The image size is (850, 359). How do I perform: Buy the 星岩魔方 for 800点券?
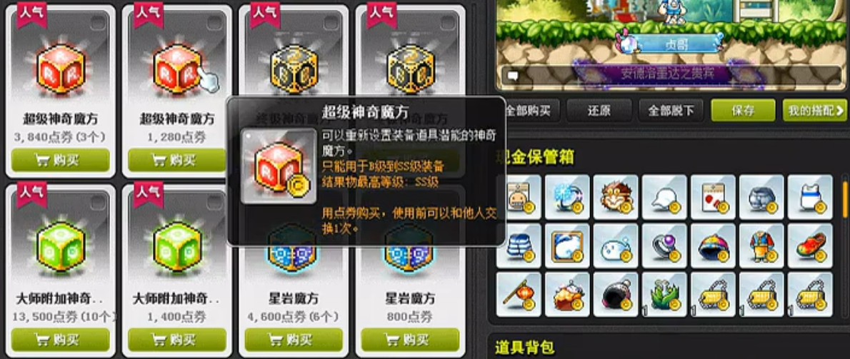(410, 340)
